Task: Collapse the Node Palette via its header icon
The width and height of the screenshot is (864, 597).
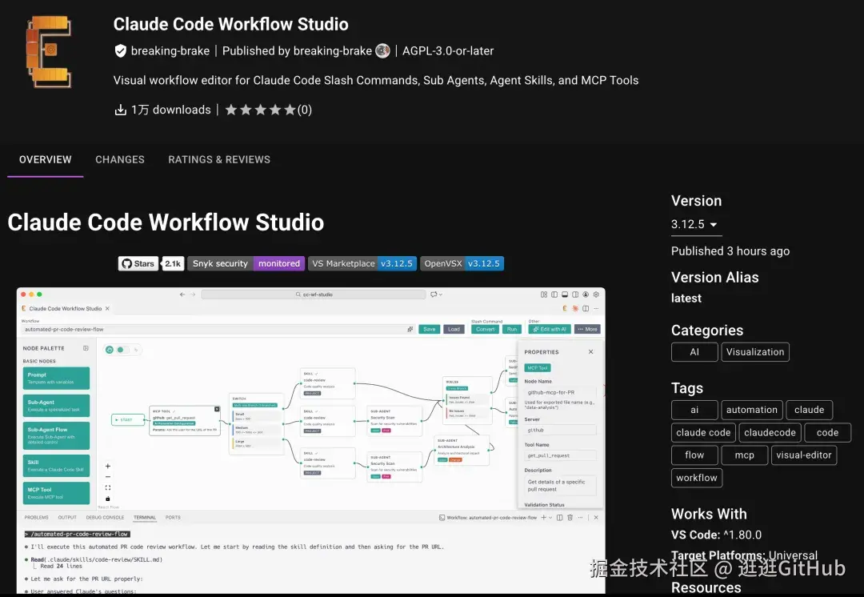Action: click(86, 348)
